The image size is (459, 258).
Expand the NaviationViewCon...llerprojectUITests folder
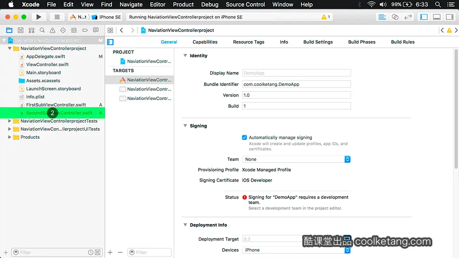pos(10,129)
